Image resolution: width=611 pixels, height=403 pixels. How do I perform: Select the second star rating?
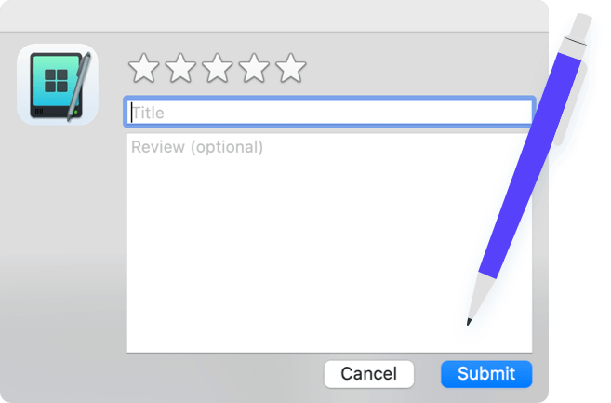pyautogui.click(x=180, y=68)
